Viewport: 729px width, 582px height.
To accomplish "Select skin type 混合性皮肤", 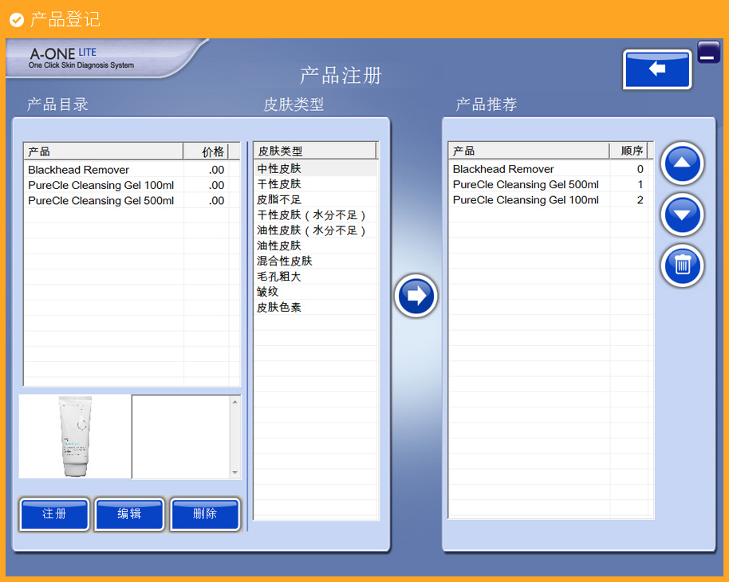I will 315,261.
